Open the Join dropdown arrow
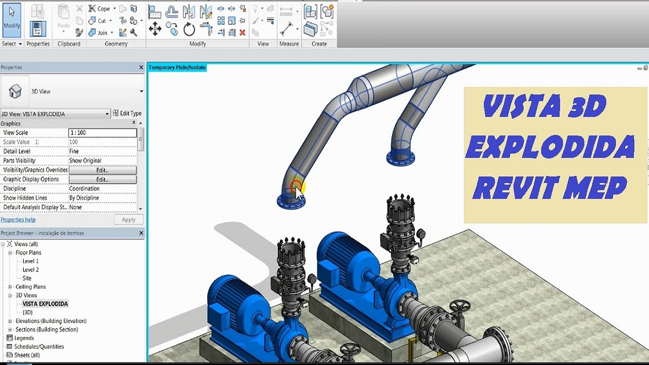 112,32
